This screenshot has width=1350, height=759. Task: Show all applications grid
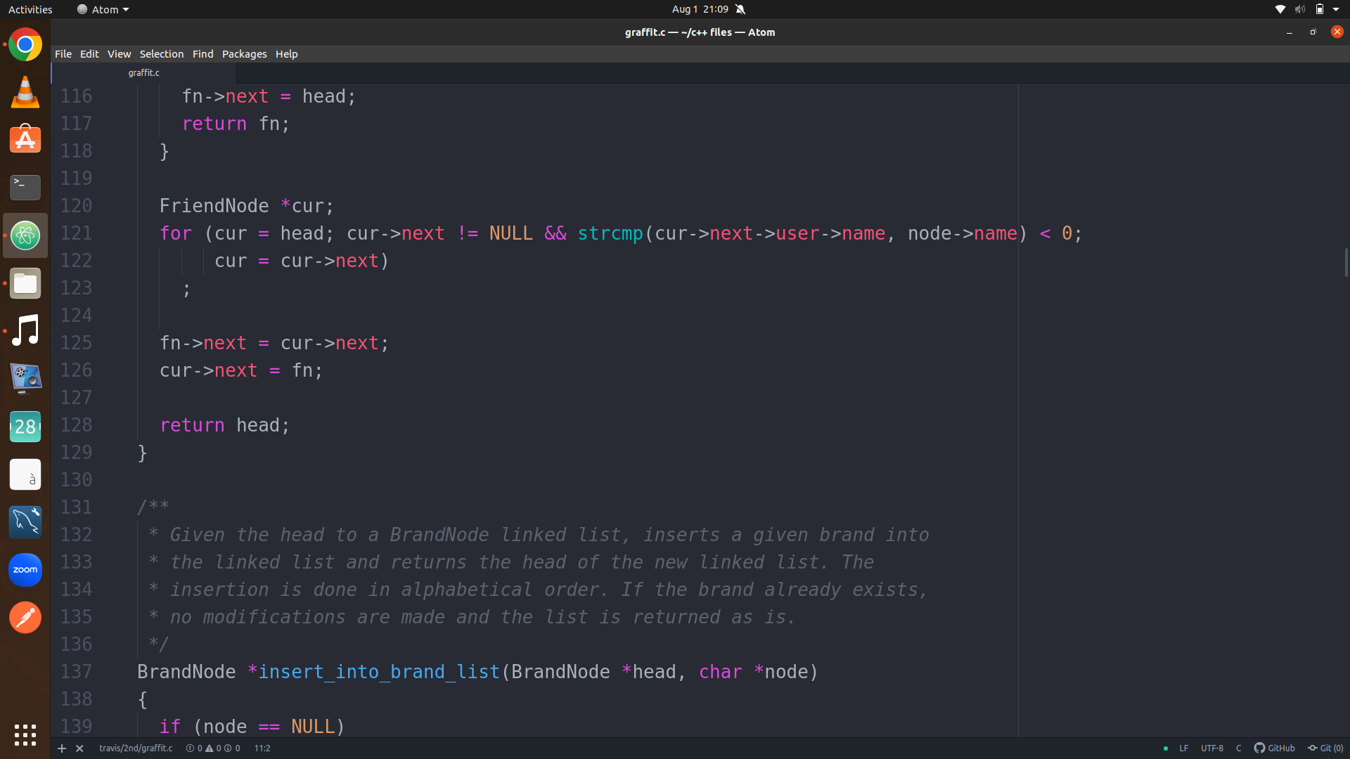coord(25,735)
